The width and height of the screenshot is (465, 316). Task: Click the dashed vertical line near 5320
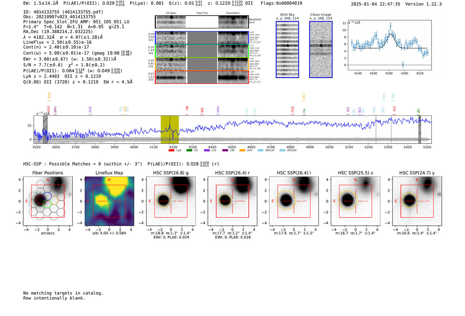pos(391,129)
